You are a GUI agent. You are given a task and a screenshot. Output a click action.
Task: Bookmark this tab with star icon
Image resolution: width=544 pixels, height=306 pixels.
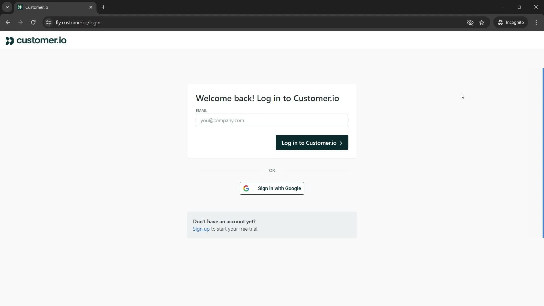482,22
